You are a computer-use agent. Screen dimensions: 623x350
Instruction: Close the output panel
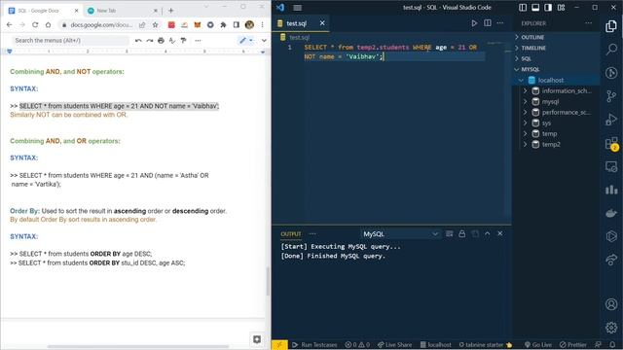pyautogui.click(x=500, y=233)
